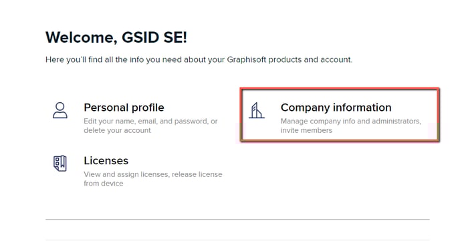The image size is (460, 241).
Task: Click 'View and assign licenses, release license' text
Action: click(153, 174)
